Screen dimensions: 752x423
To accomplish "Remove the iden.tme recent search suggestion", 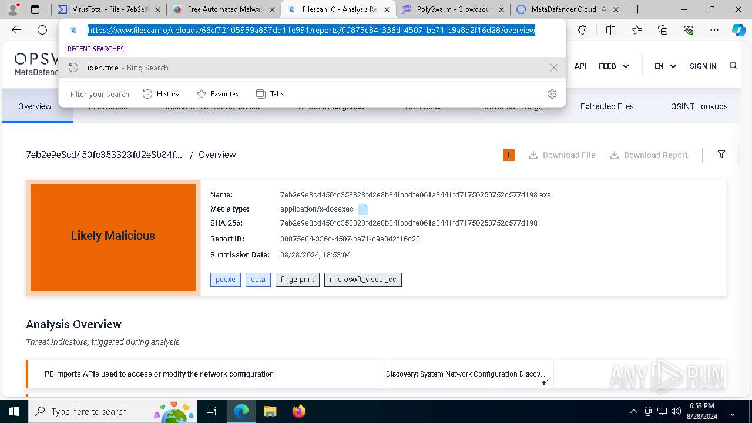I will pos(553,68).
